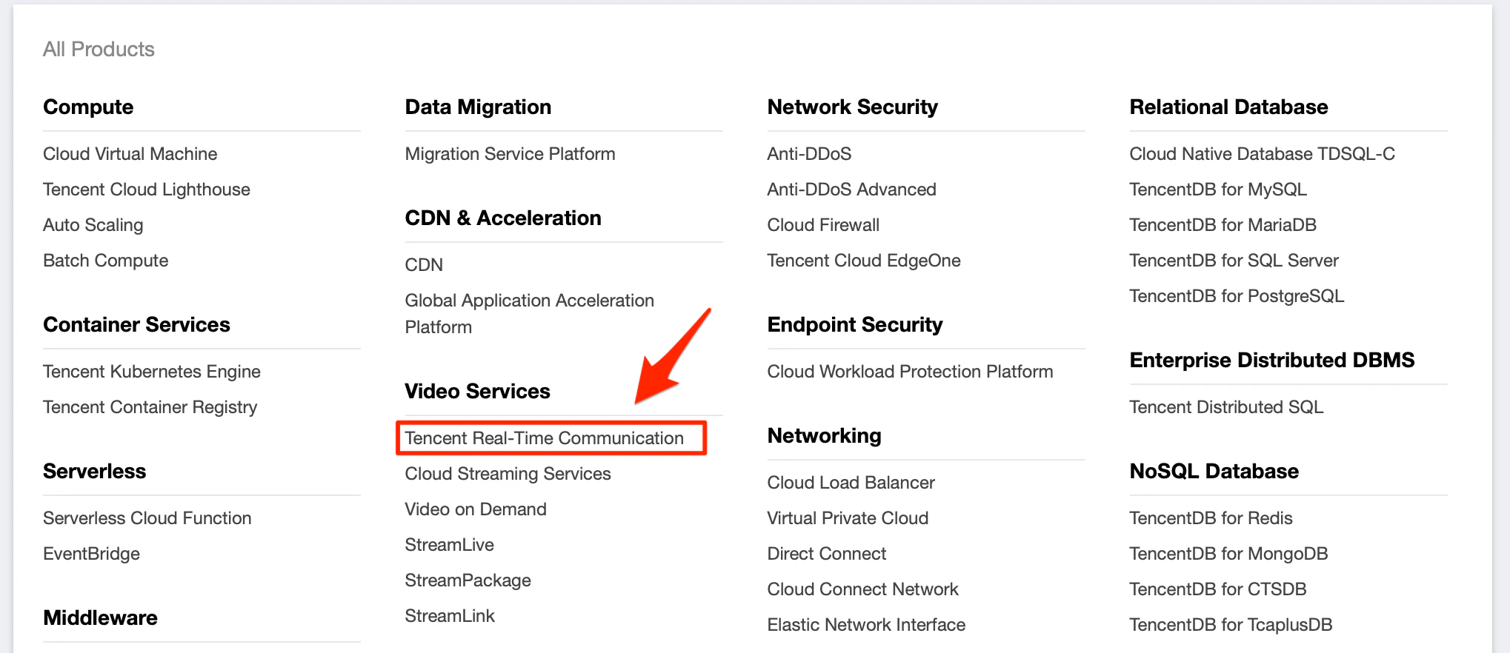This screenshot has width=1510, height=653.
Task: Open Global Application Acceleration Platform
Action: (x=529, y=314)
